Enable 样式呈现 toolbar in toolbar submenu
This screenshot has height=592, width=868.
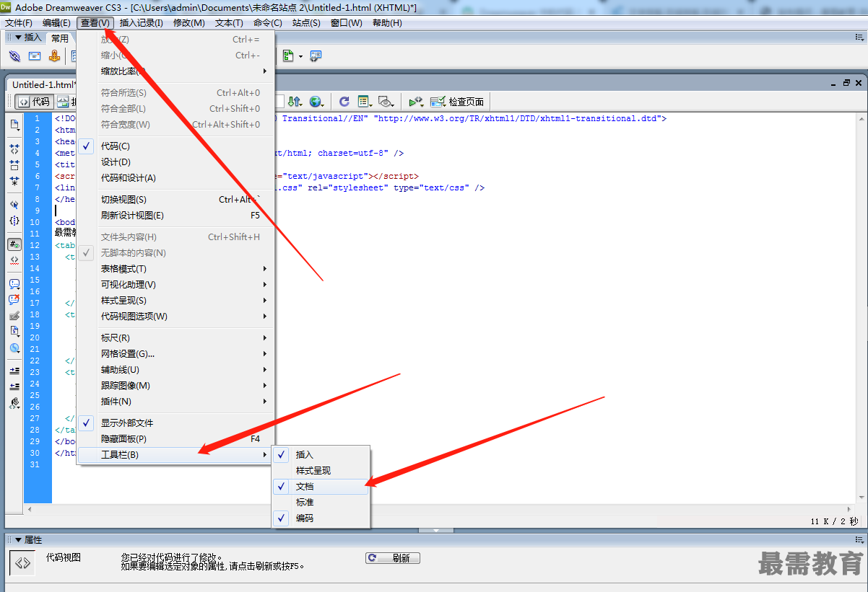tap(321, 471)
